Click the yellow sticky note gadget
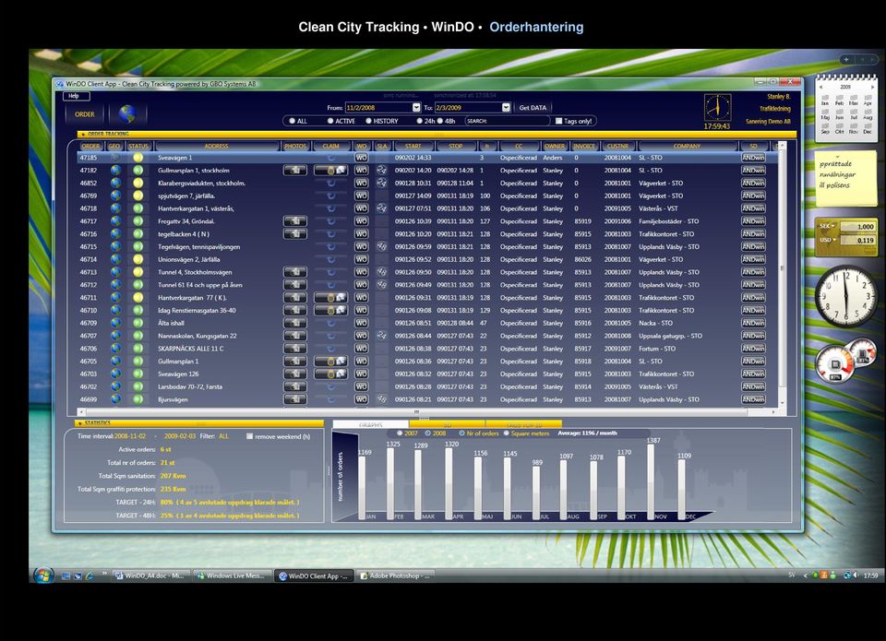 pos(846,178)
